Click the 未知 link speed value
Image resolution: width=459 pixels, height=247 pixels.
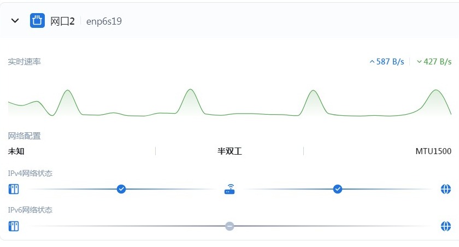coord(16,151)
